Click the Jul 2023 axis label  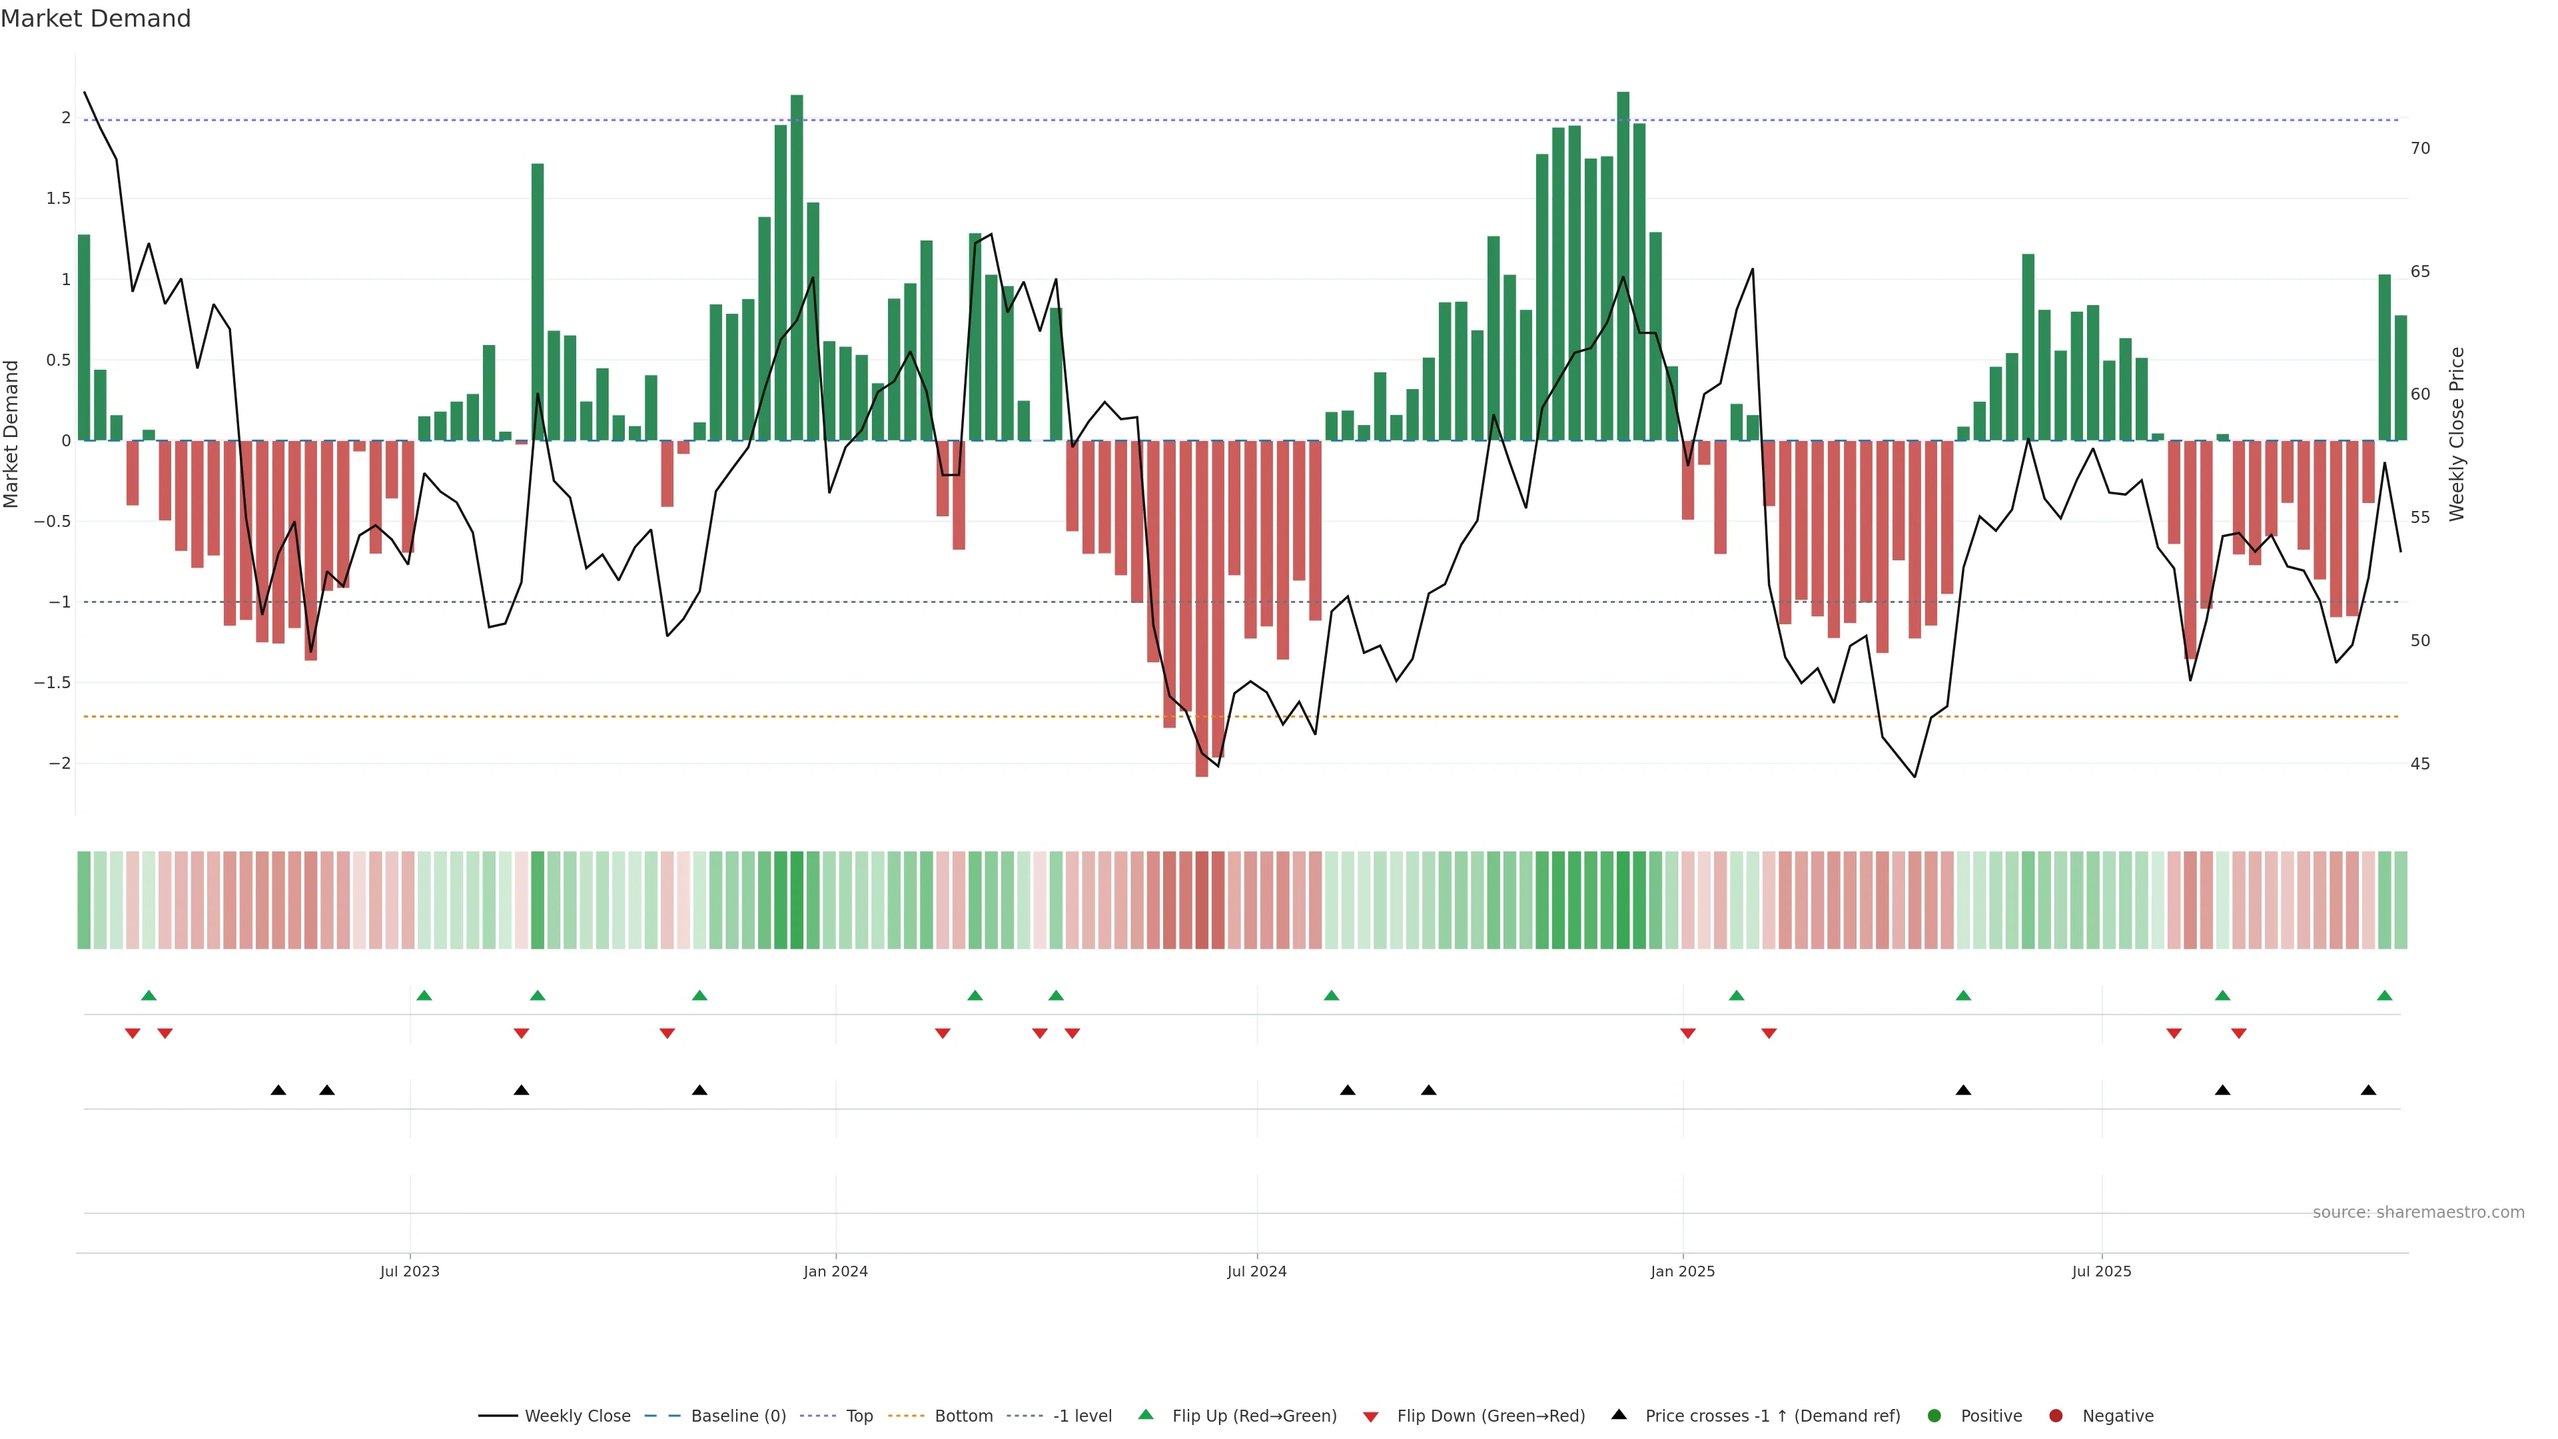click(x=409, y=1272)
